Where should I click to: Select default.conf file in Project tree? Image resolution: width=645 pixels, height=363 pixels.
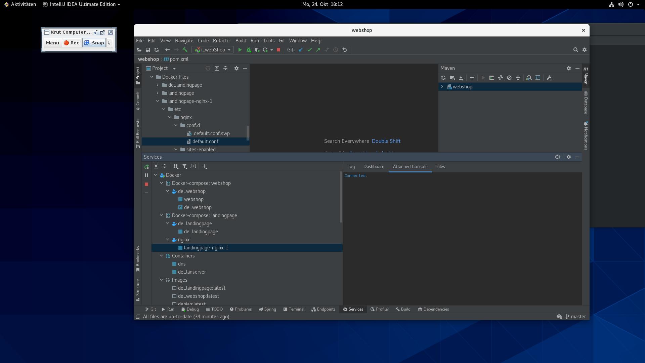click(x=205, y=142)
